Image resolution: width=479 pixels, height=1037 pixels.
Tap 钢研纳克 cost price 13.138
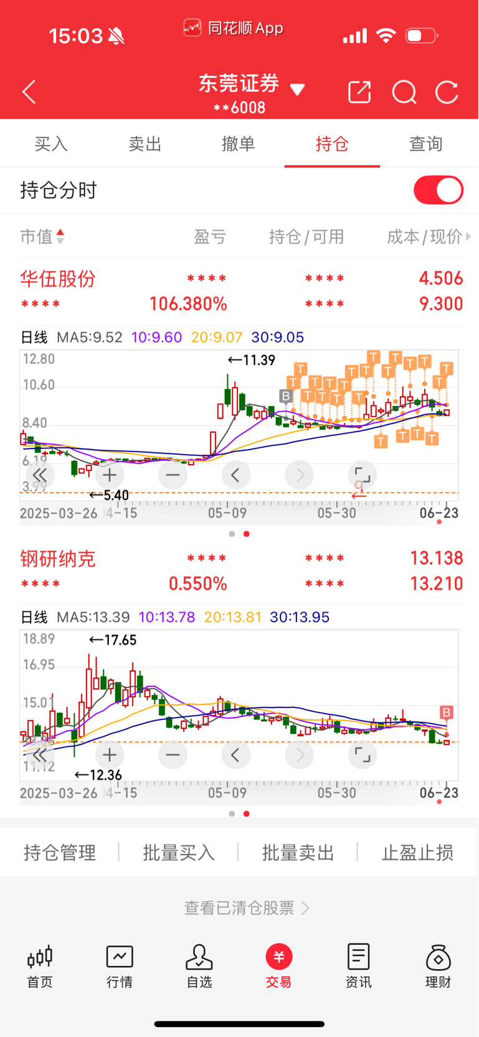437,558
